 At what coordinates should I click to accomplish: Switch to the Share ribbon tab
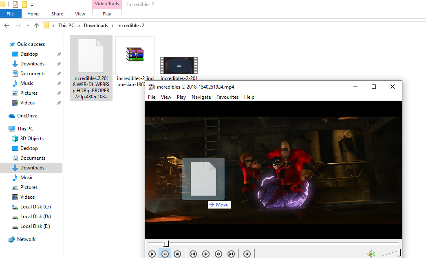[57, 14]
